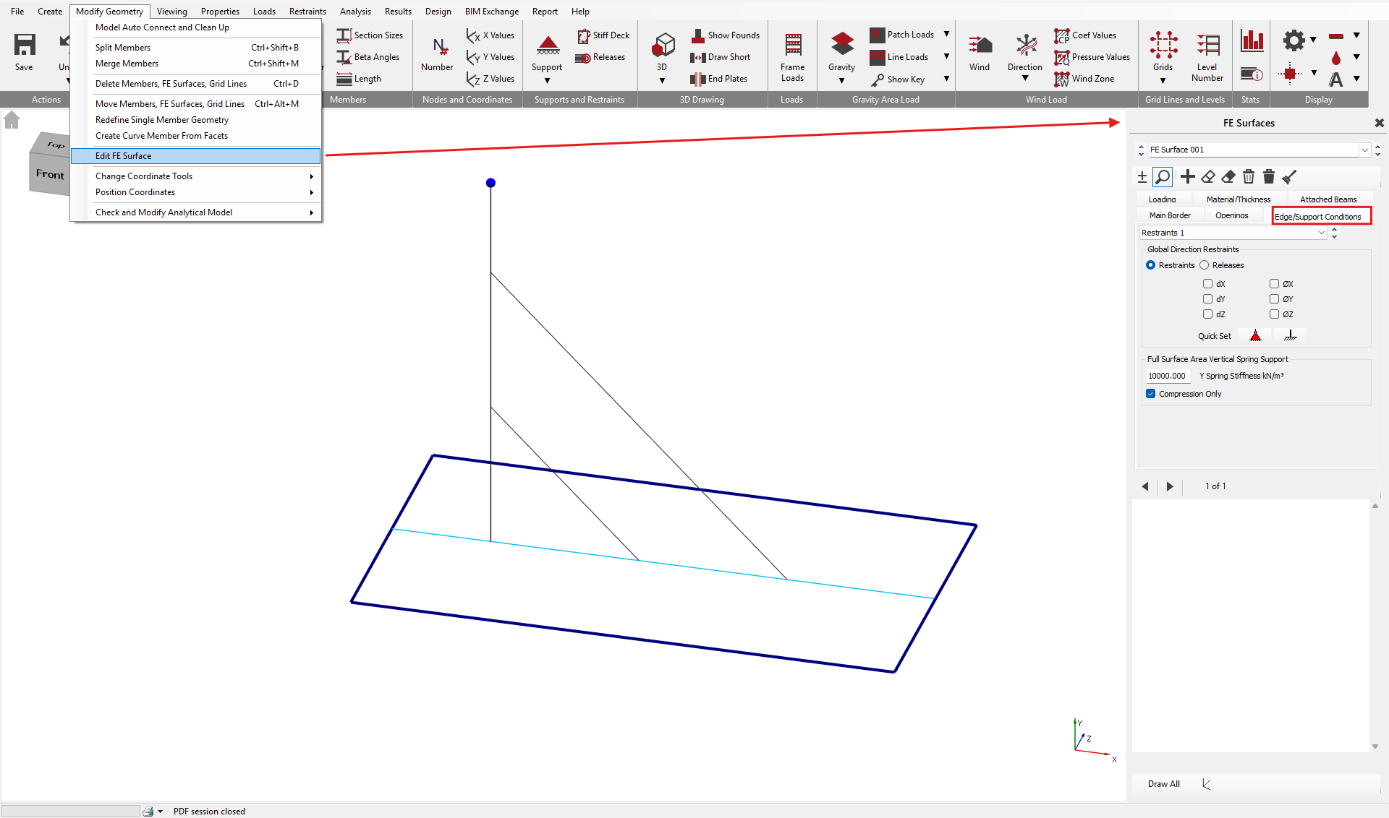
Task: Click the delete FE Surface trash icon
Action: [x=1249, y=176]
